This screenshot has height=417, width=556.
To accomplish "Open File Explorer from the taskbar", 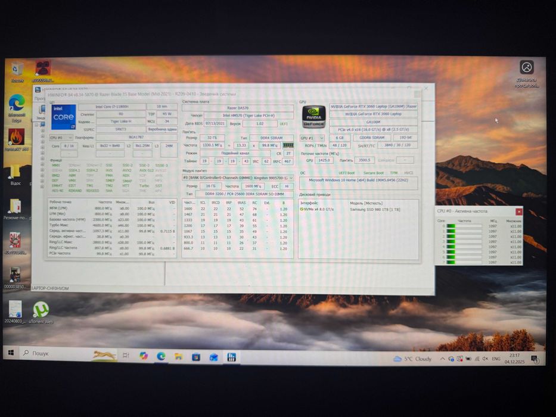I will (178, 356).
